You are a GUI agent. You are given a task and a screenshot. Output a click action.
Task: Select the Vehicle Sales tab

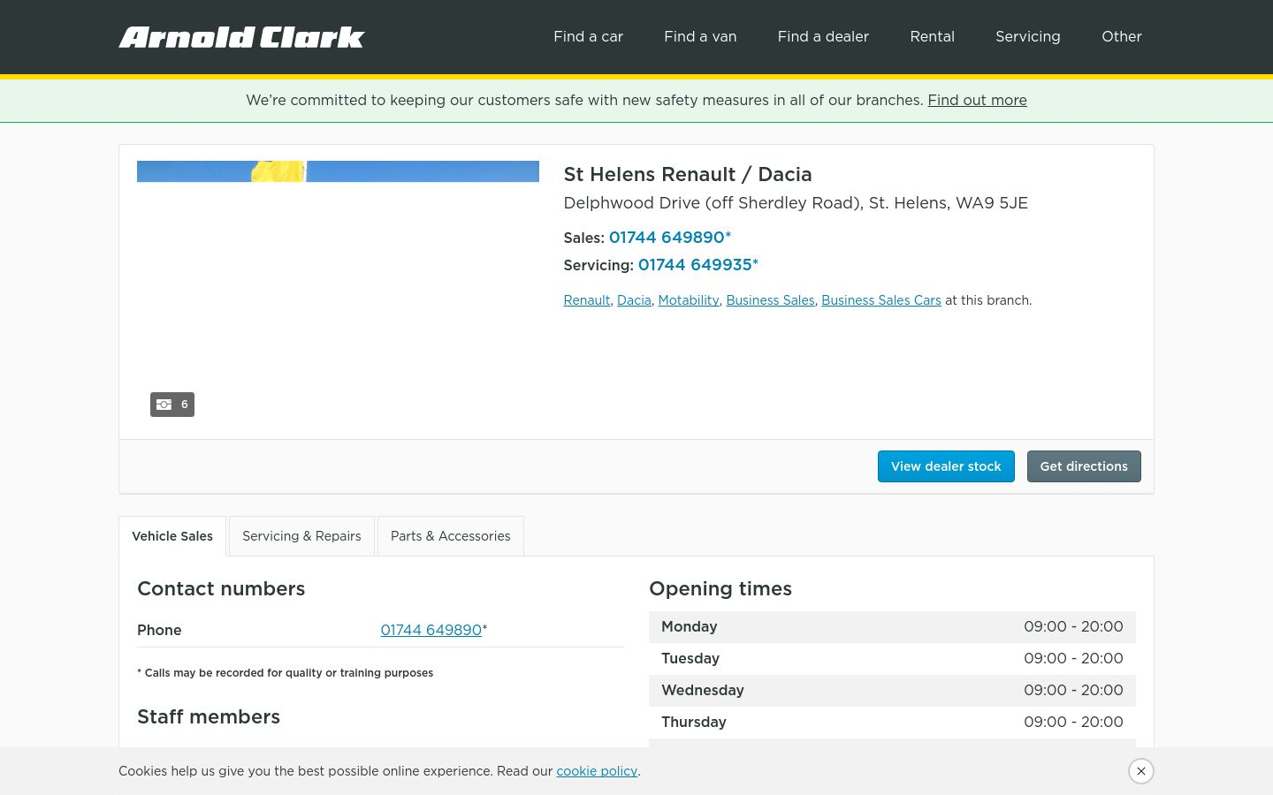point(172,536)
